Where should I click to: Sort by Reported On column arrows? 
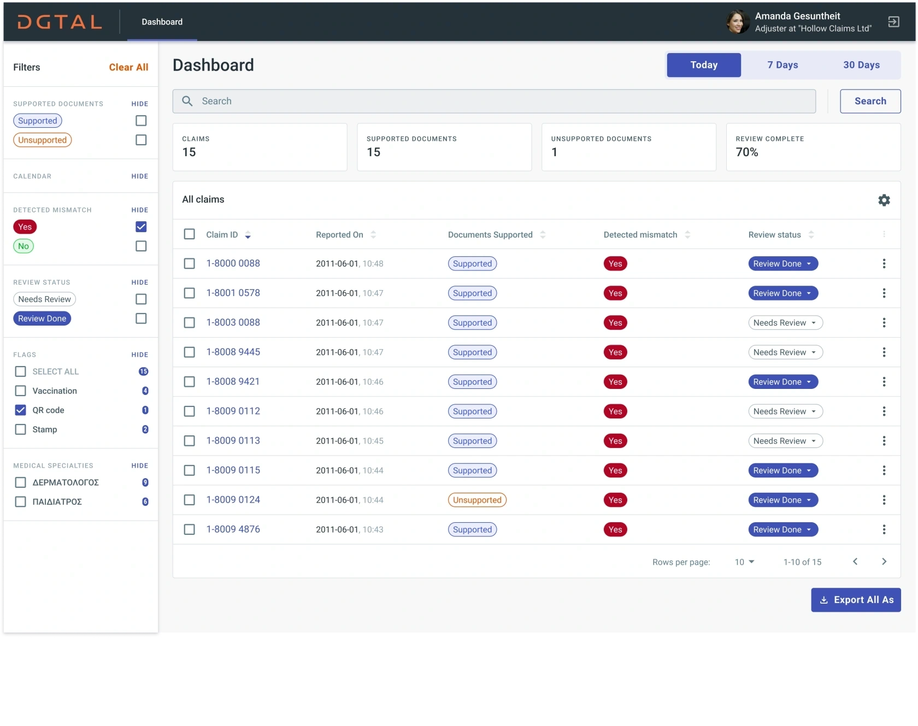(x=373, y=235)
